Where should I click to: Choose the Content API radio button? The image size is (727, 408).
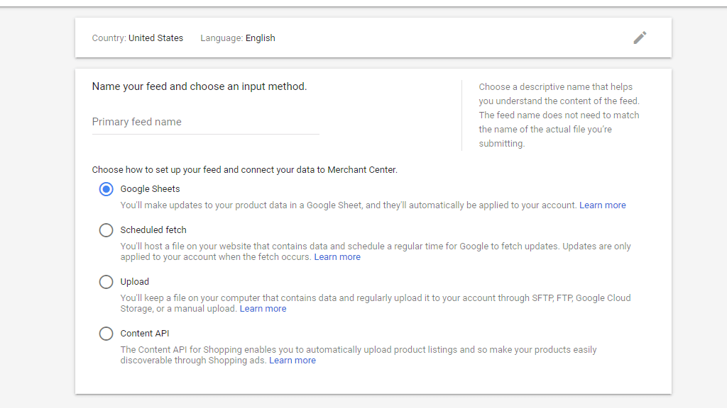pyautogui.click(x=106, y=334)
